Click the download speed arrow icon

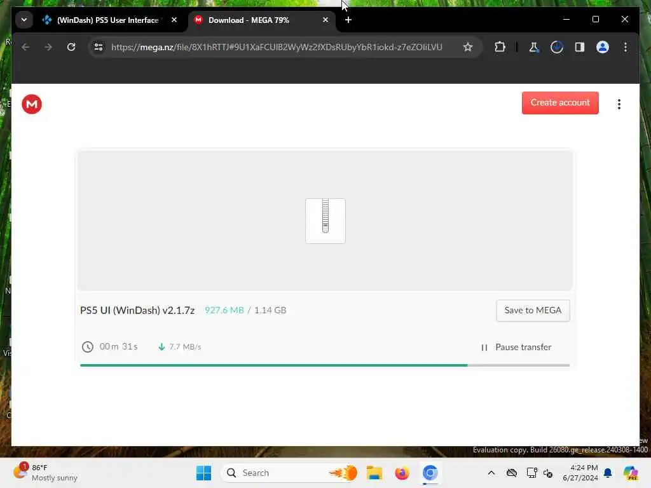tap(161, 346)
